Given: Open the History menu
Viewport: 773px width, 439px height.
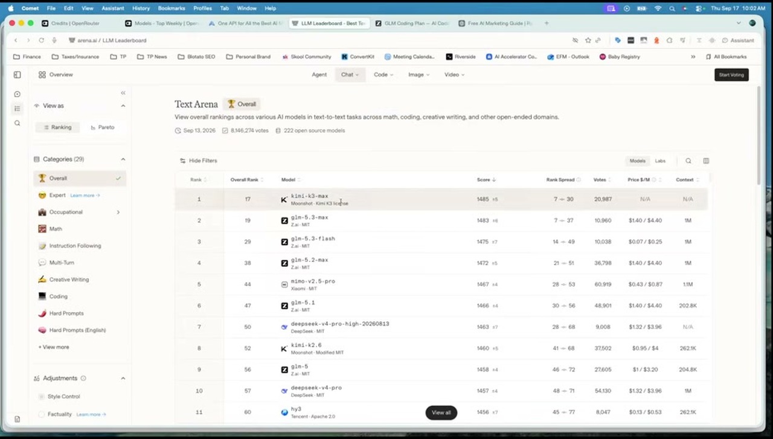Looking at the screenshot, I should click(x=141, y=8).
